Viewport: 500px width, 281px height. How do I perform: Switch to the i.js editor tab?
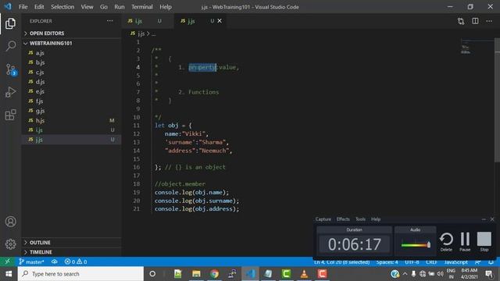pyautogui.click(x=148, y=21)
